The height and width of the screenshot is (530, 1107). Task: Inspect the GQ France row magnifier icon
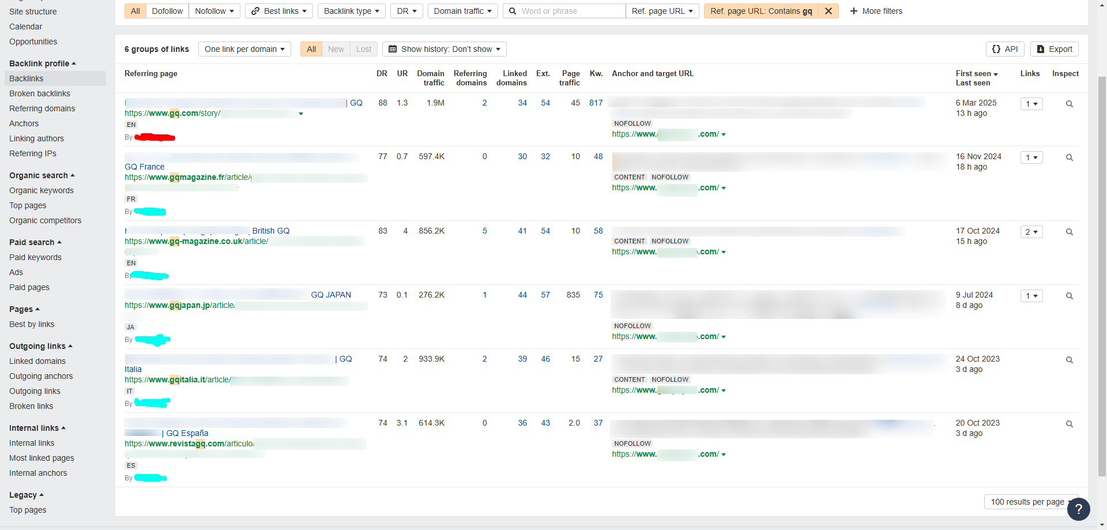[x=1069, y=158]
